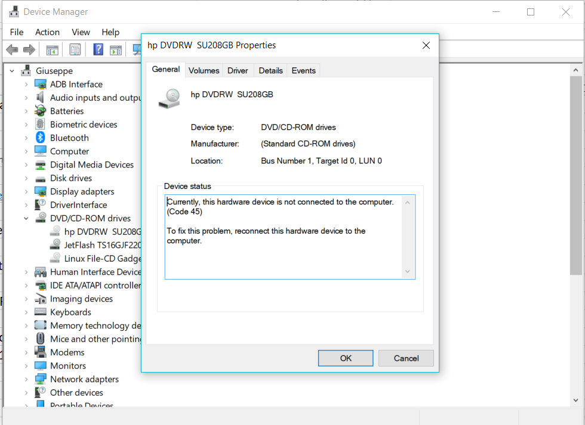Click the Back arrow toolbar icon
This screenshot has height=425, width=585.
click(x=13, y=49)
